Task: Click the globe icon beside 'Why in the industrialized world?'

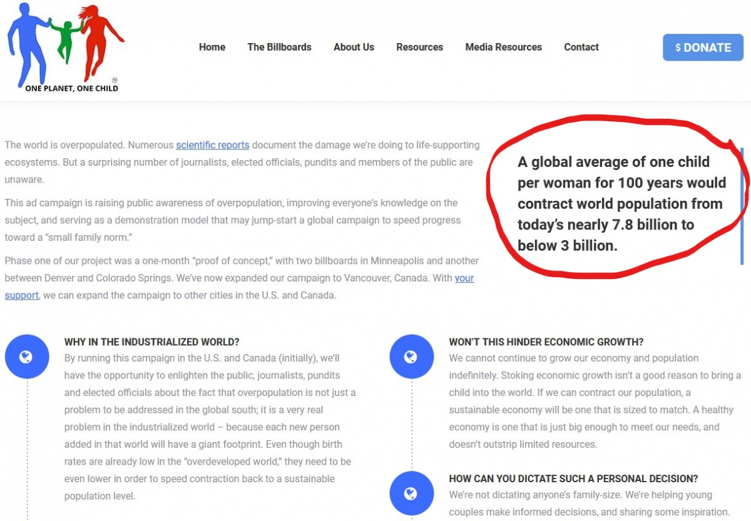Action: coord(26,357)
